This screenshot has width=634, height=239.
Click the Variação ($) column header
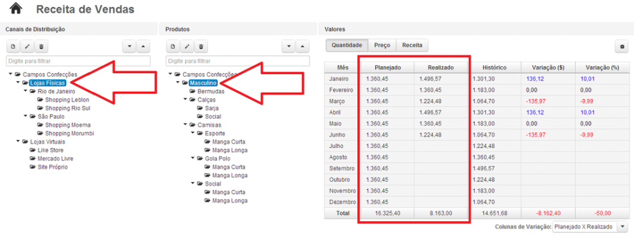pos(548,67)
